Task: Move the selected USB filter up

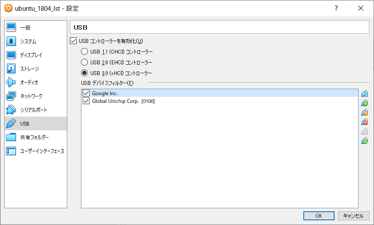Action: pos(365,131)
